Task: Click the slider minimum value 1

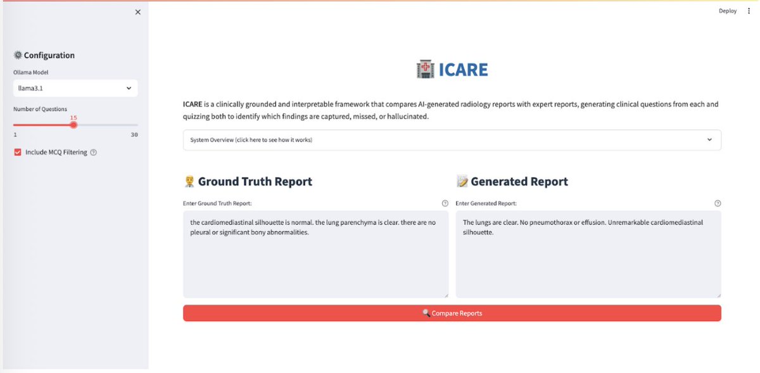Action: pyautogui.click(x=15, y=135)
